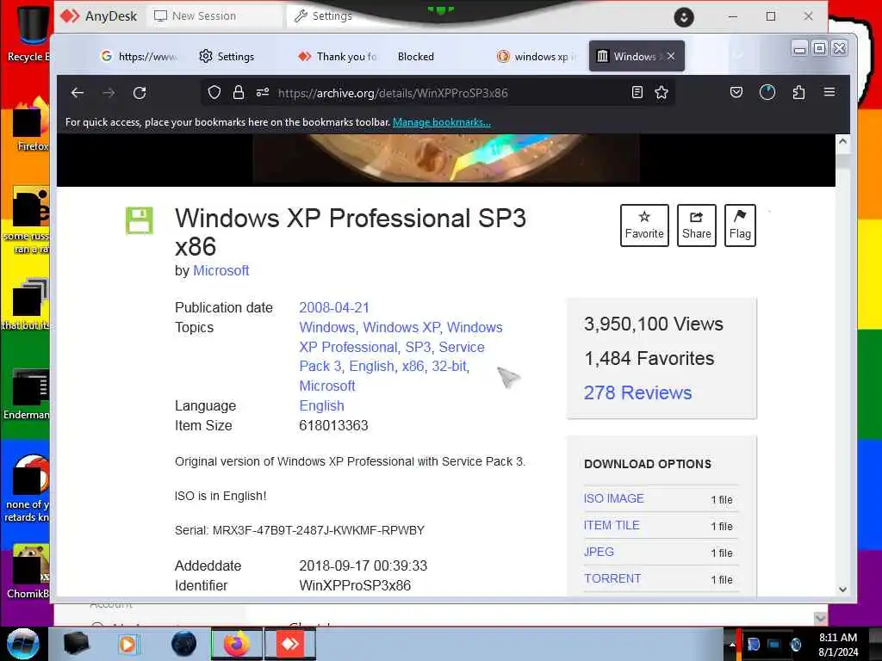Open the Firefox hamburger application menu
Viewport: 882px width, 661px height.
click(x=829, y=92)
